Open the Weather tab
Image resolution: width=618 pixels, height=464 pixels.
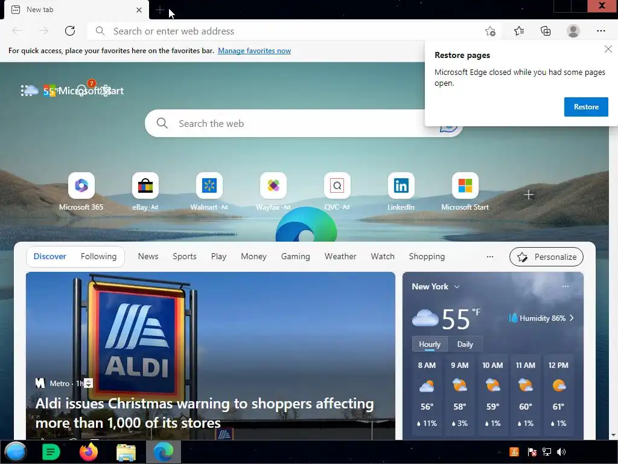340,256
